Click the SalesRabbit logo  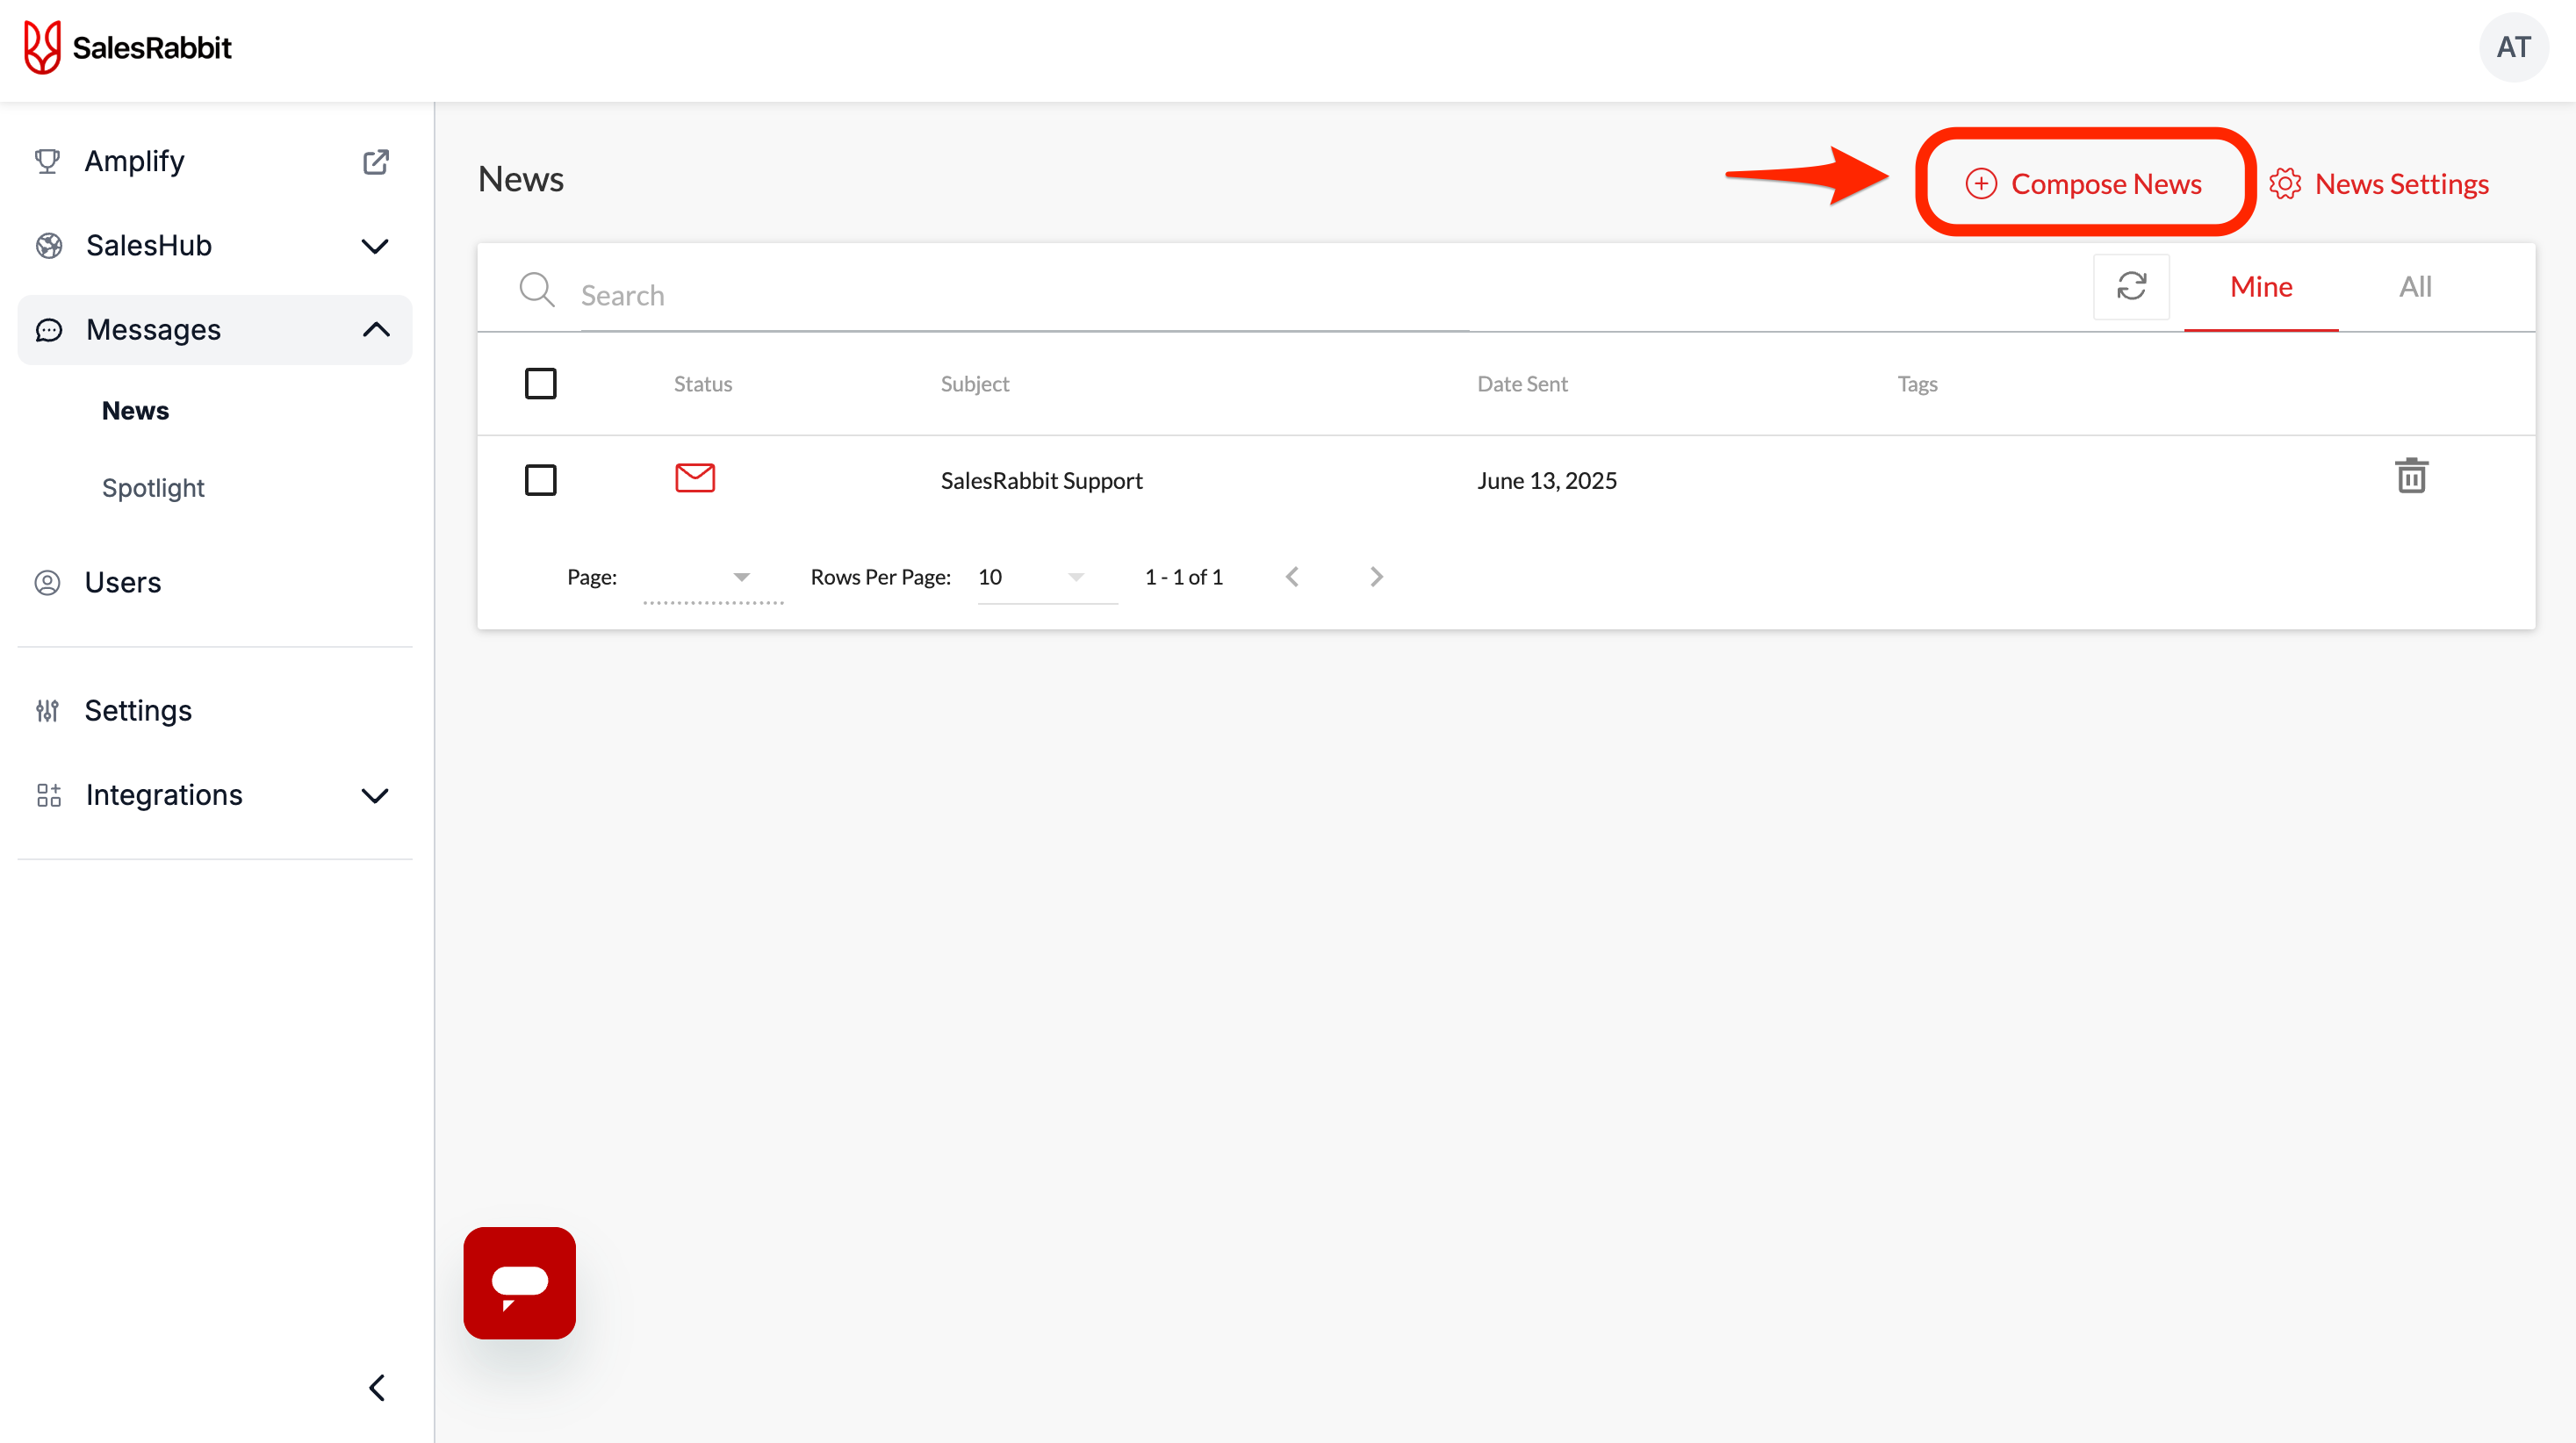tap(128, 47)
